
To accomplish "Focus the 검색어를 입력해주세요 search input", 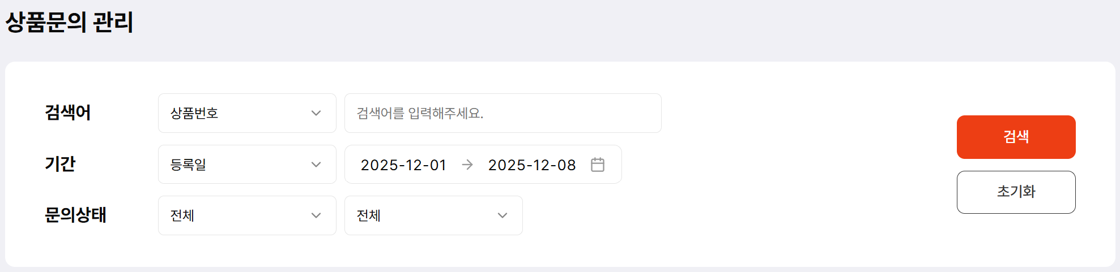I will [x=502, y=113].
